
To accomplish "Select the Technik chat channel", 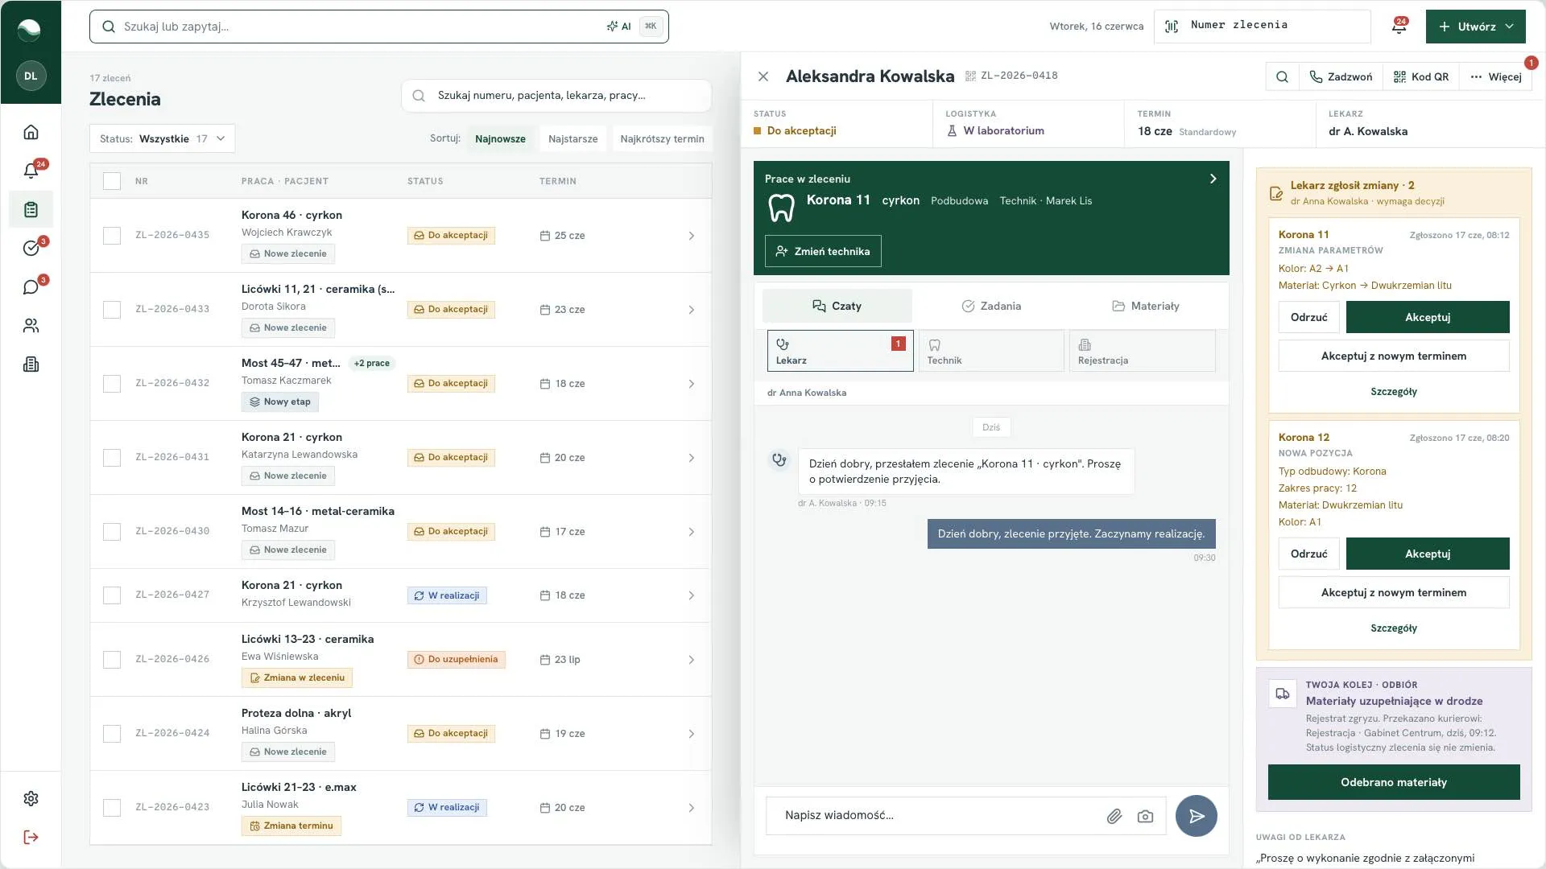I will tap(991, 351).
